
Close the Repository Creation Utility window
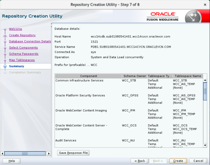coord(205,5)
